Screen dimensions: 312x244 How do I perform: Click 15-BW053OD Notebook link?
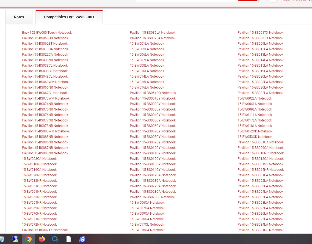(255, 137)
